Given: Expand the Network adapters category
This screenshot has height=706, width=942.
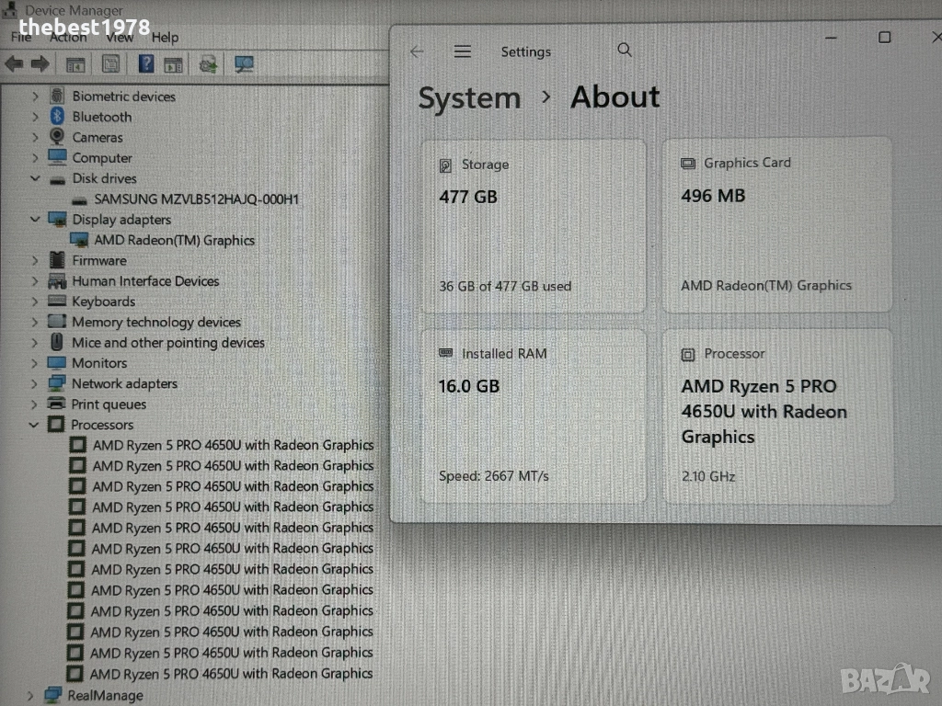Looking at the screenshot, I should point(35,383).
